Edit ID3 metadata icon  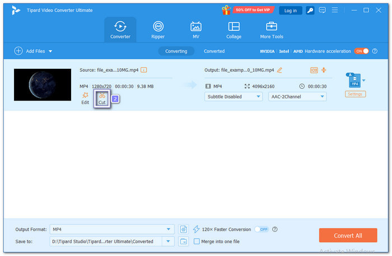[314, 70]
